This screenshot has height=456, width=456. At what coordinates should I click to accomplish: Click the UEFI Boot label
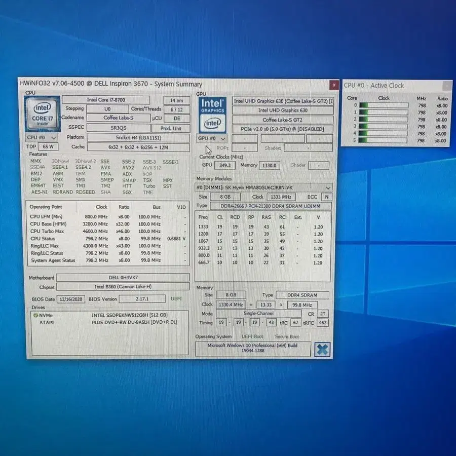tap(252, 336)
